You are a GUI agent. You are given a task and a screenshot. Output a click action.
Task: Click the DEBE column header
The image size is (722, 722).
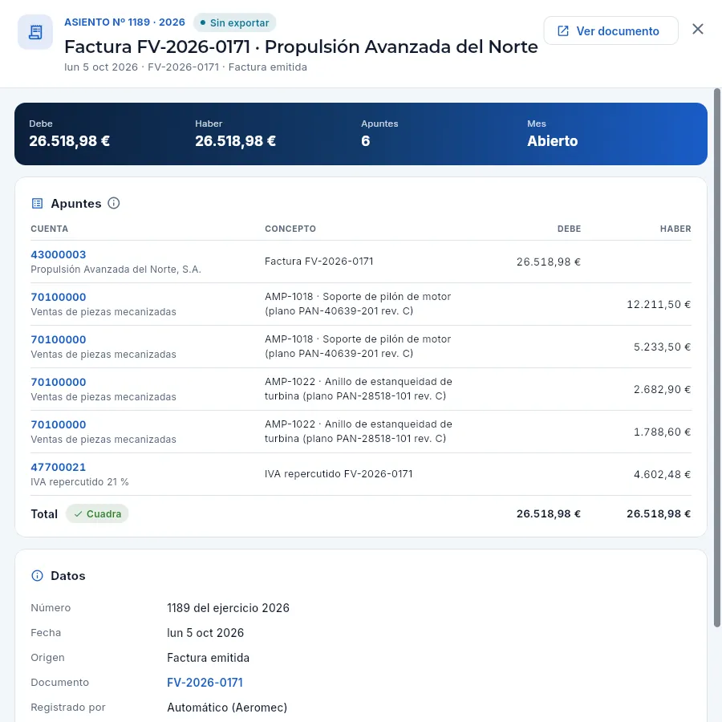569,229
